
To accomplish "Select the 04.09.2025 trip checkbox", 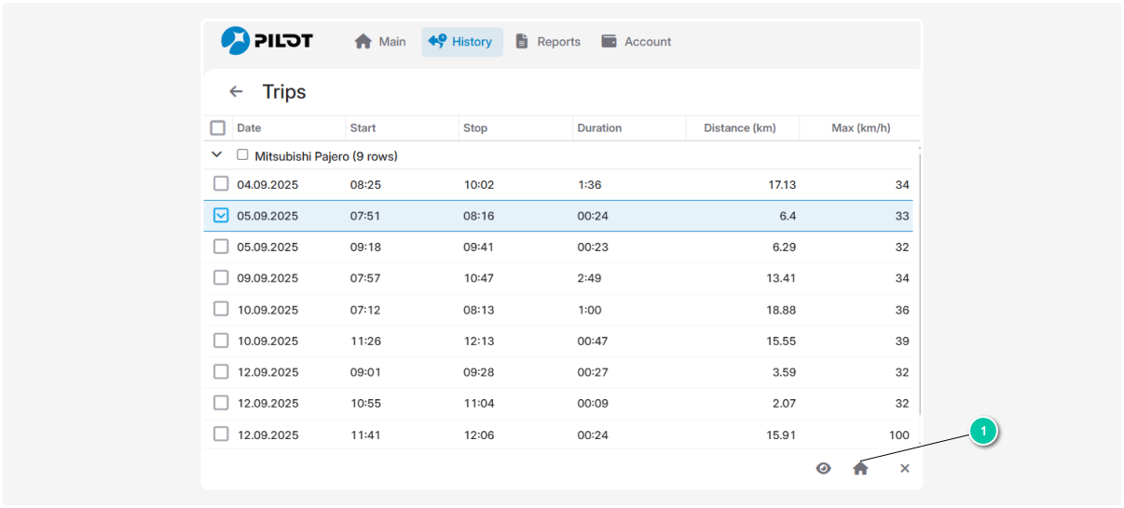I will coord(221,184).
